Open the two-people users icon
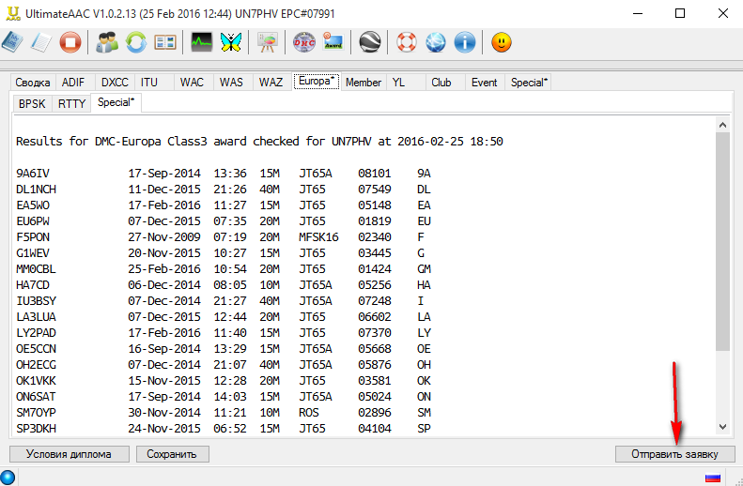This screenshot has height=486, width=743. 107,42
